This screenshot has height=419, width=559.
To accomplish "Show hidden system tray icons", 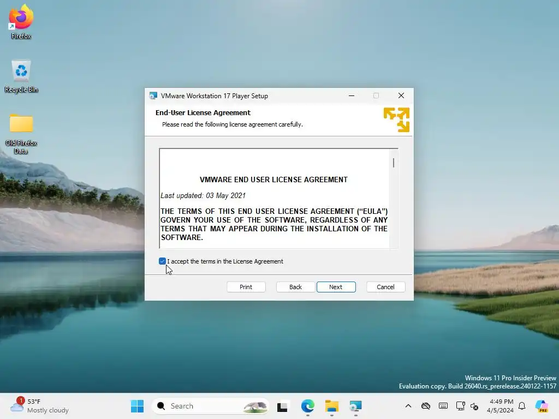I will [408, 406].
